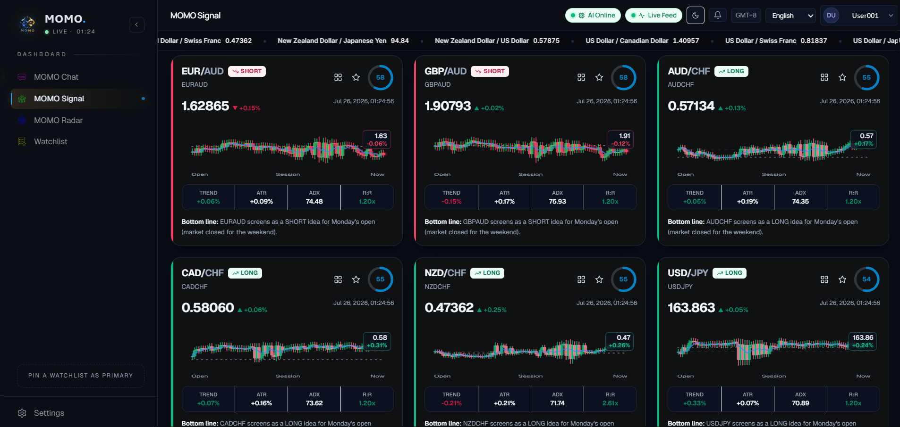Viewport: 900px width, 427px height.
Task: Go to MOMO Radar page
Action: [x=58, y=120]
